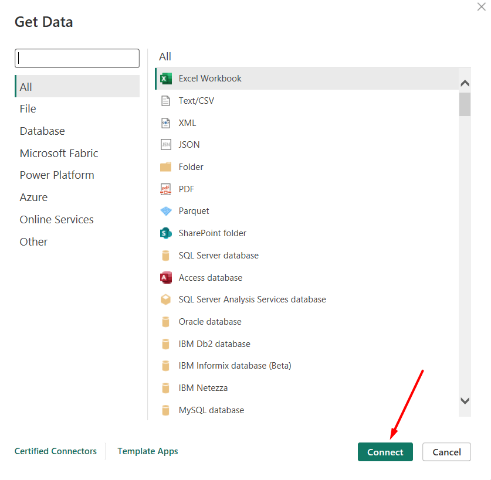Click the Oracle database cylinder icon
Screen dimensions: 491x480
[x=165, y=322]
